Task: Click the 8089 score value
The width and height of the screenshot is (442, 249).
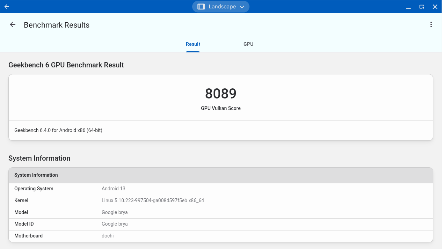Action: (x=221, y=94)
